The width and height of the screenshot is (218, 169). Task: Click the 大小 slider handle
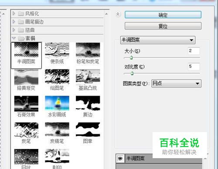coord(131,58)
